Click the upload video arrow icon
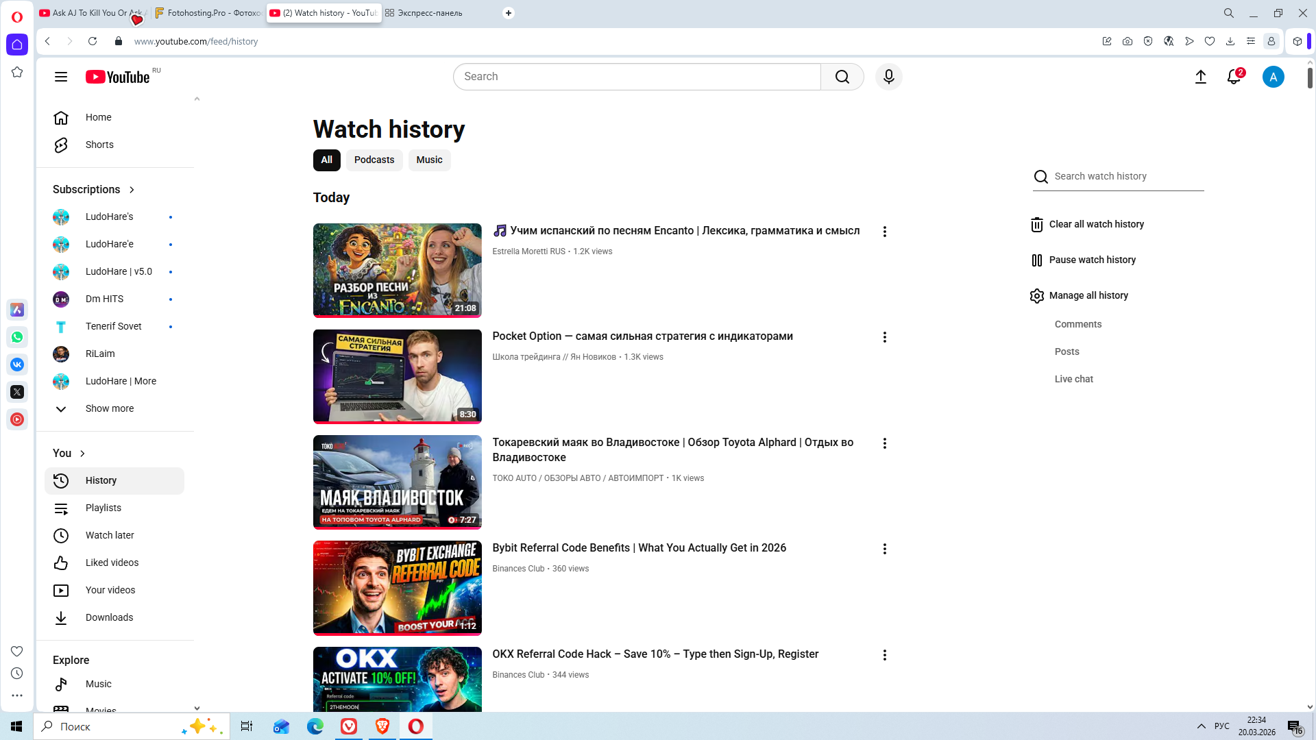The width and height of the screenshot is (1316, 740). click(1200, 77)
